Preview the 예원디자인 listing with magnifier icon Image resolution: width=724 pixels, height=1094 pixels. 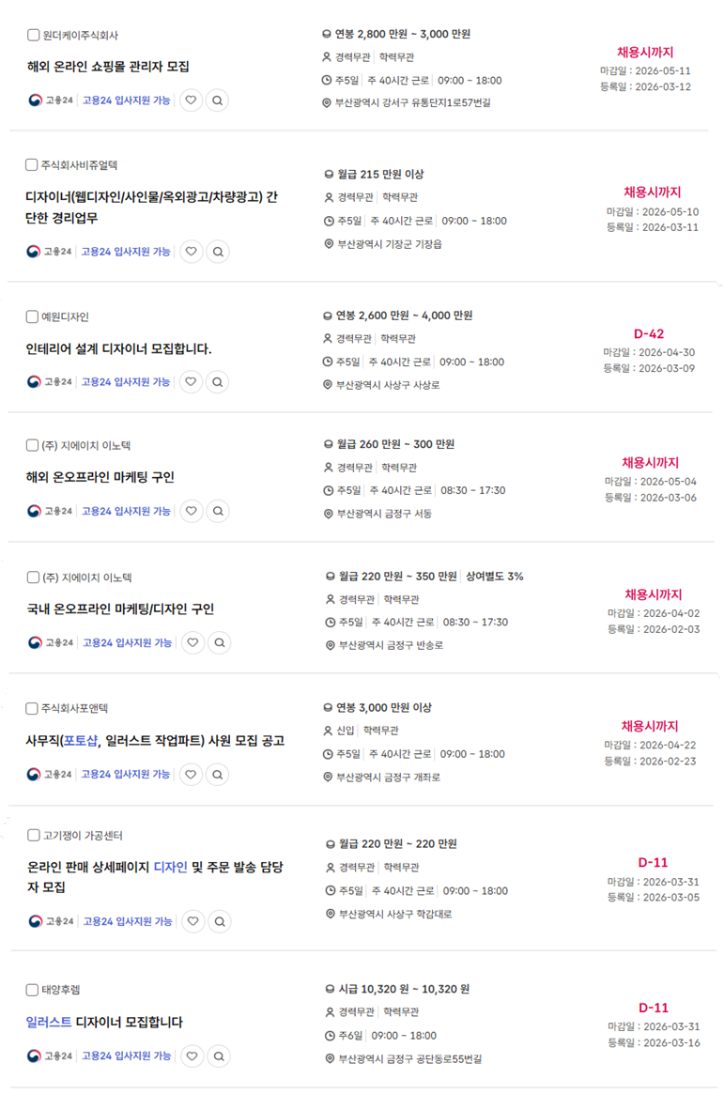pos(218,382)
